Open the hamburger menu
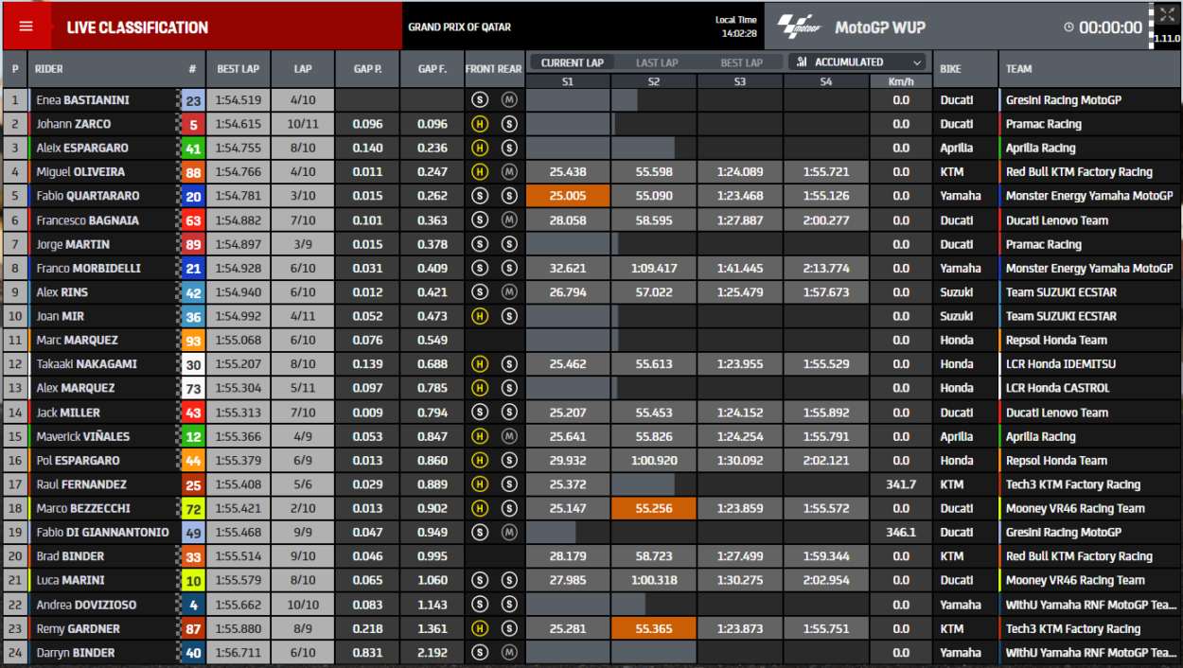Screen dimensions: 1183x668 tap(26, 26)
